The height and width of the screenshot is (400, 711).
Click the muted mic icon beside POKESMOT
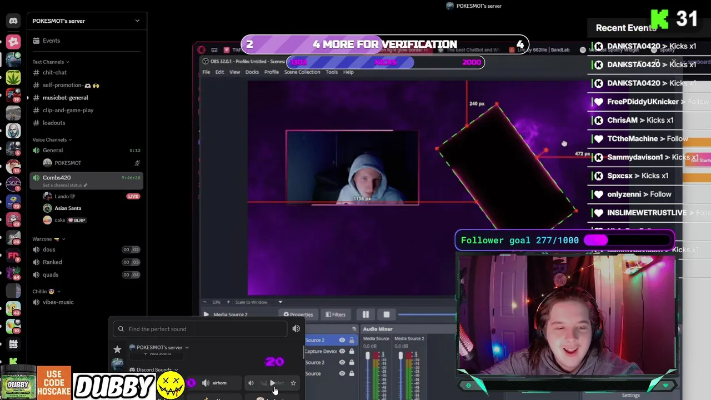(x=137, y=163)
